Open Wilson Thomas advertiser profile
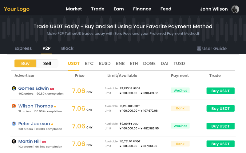 click(x=35, y=106)
